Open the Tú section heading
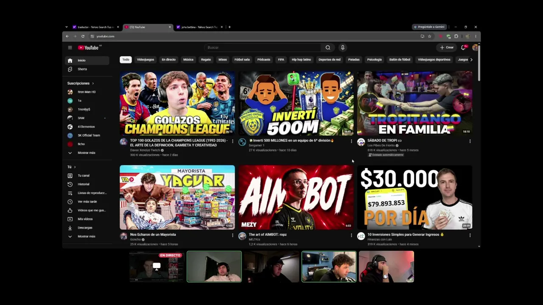543x305 pixels. [x=71, y=167]
